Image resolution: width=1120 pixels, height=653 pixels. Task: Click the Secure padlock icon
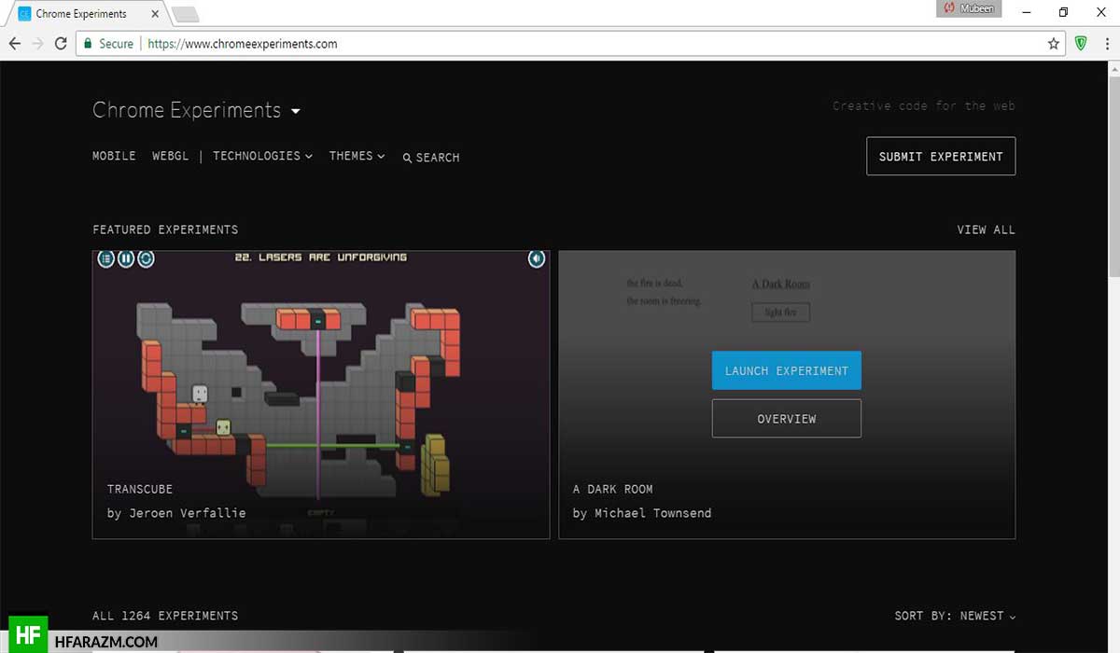point(88,44)
